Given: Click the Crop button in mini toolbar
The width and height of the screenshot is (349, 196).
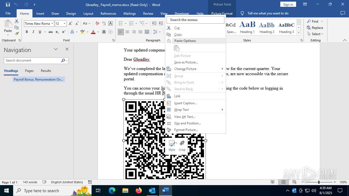Looking at the screenshot, I should (x=182, y=146).
